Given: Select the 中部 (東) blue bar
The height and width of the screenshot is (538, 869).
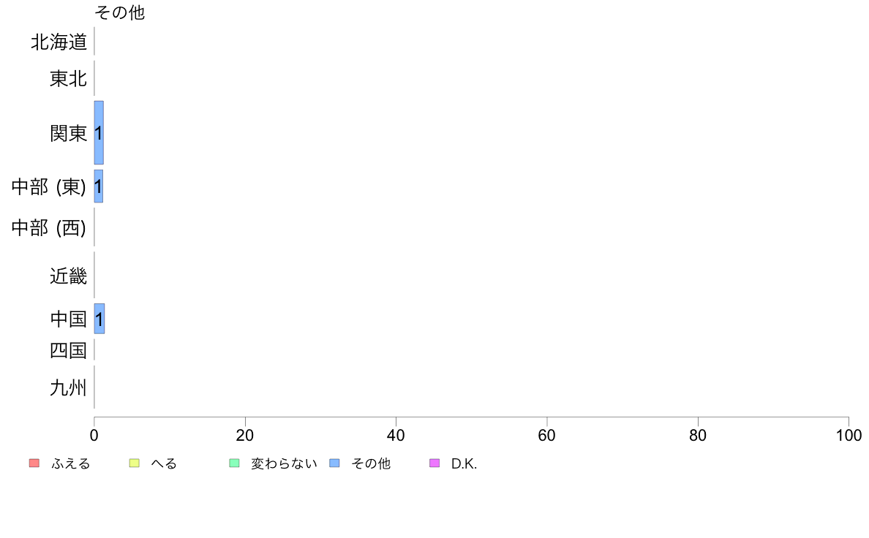Looking at the screenshot, I should coord(99,186).
